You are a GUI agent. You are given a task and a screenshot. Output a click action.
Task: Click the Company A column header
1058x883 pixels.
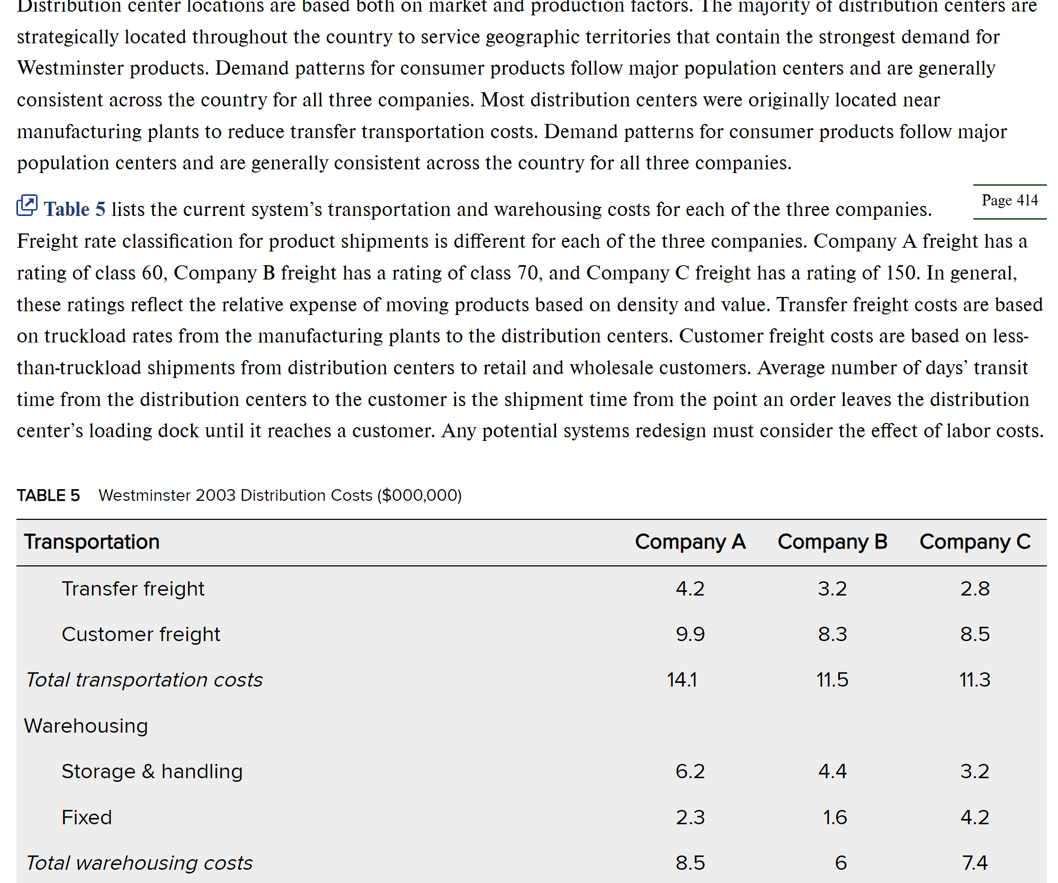(x=690, y=542)
